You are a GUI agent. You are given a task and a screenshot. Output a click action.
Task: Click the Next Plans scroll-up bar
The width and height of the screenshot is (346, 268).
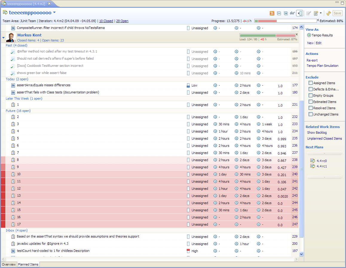point(324,153)
